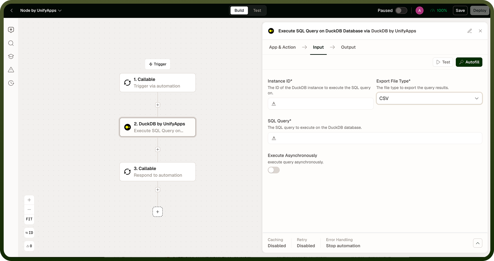Open the graduation cap learning icon
This screenshot has width=494, height=261.
11,56
